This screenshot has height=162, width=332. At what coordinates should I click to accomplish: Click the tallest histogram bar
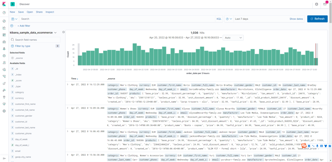pyautogui.click(x=135, y=54)
